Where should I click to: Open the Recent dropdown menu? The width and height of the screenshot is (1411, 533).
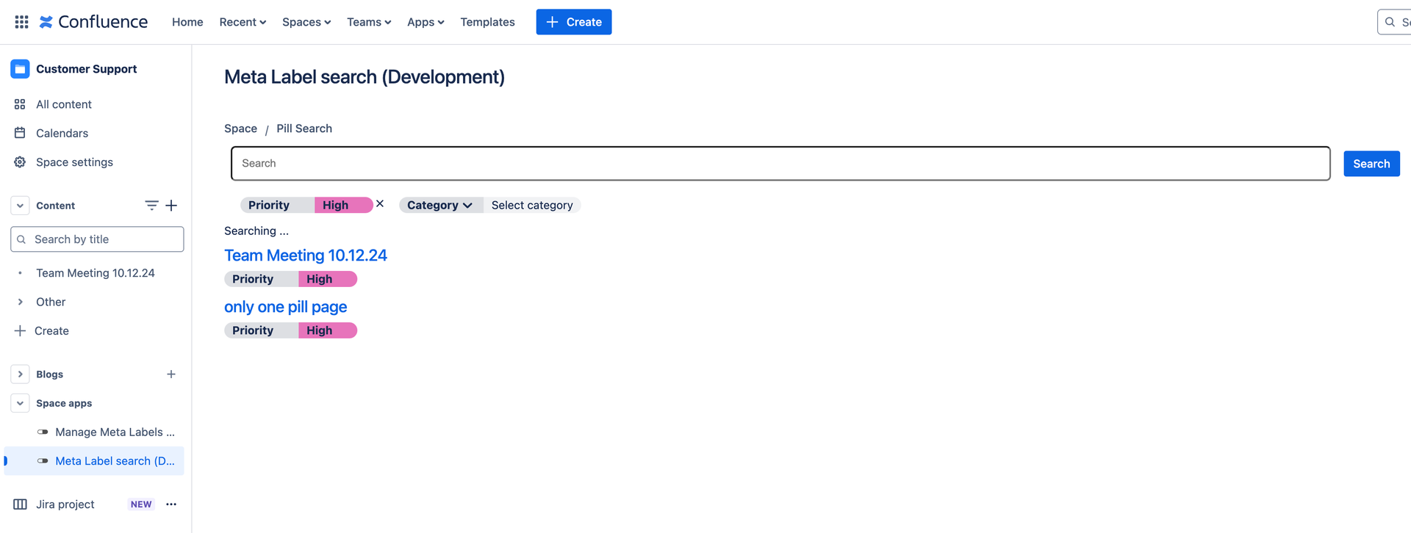point(243,22)
